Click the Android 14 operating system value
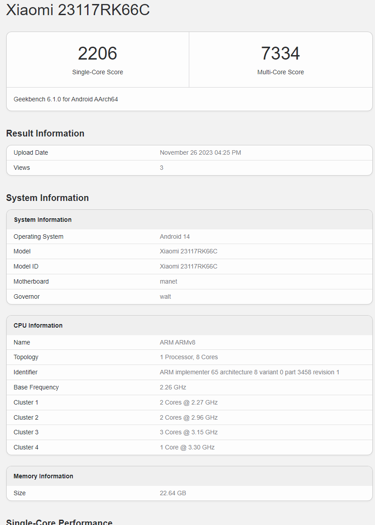375x525 pixels. (x=175, y=236)
